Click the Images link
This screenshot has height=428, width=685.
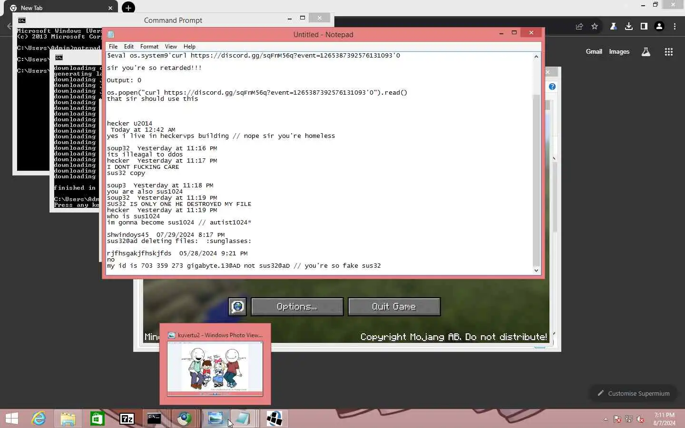[619, 51]
